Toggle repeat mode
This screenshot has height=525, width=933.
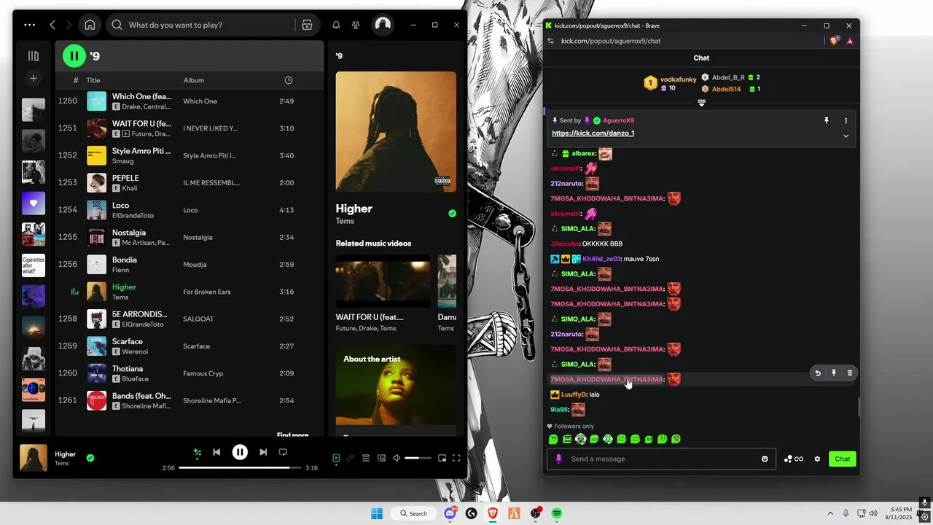(x=283, y=452)
